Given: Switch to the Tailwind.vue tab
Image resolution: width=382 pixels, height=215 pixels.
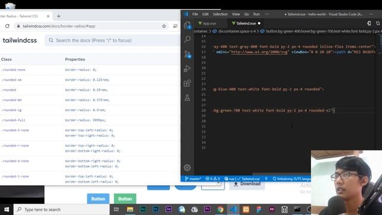Looking at the screenshot, I should [246, 23].
